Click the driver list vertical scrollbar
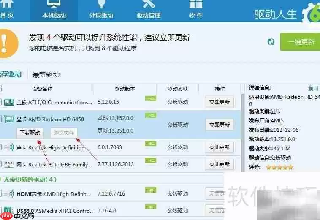This screenshot has height=220, width=320. pos(243,133)
